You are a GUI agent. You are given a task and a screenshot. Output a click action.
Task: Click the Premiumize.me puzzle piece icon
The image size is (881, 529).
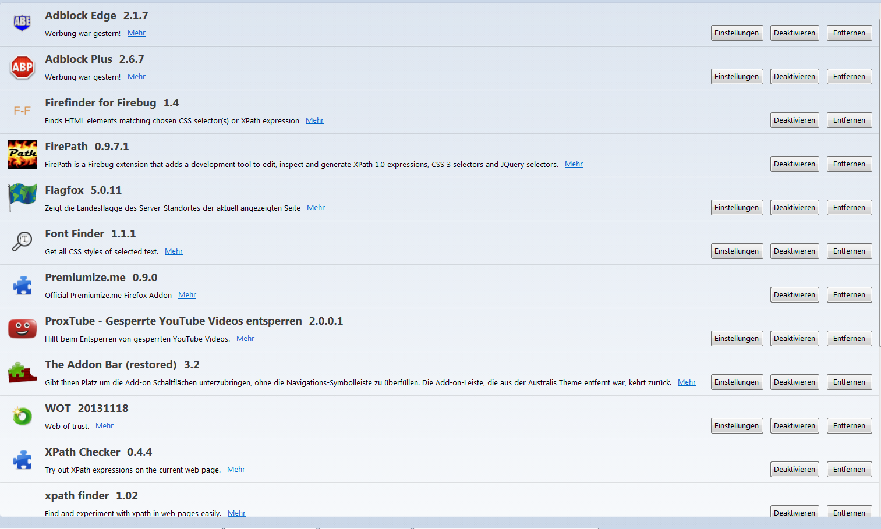click(22, 285)
